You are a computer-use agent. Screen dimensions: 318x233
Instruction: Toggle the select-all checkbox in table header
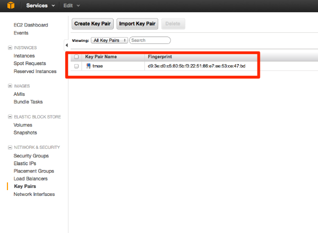tap(76, 57)
